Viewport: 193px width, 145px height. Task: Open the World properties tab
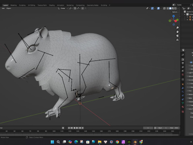[x=183, y=75]
